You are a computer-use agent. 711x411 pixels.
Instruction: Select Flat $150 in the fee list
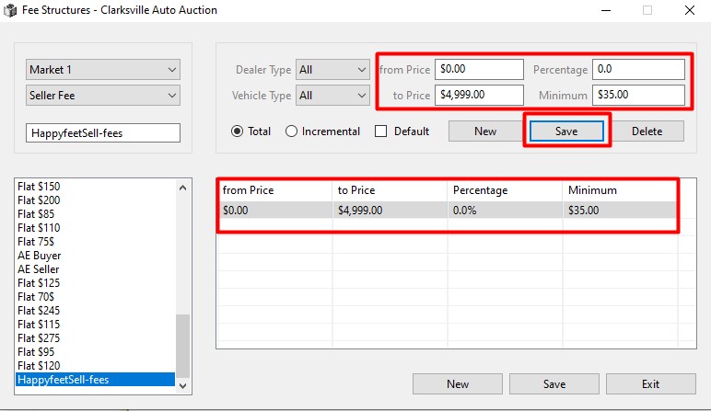click(39, 187)
